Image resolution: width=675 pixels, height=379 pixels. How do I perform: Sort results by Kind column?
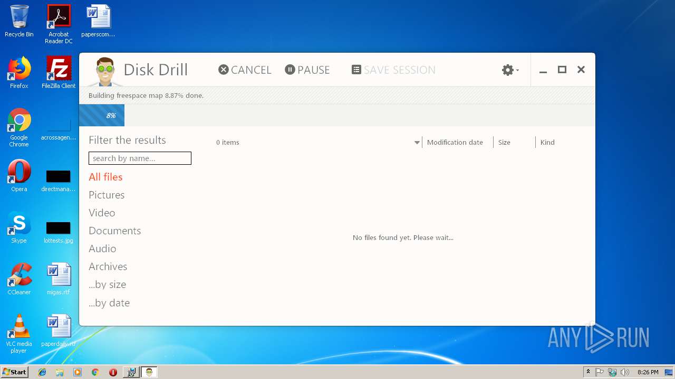(547, 142)
